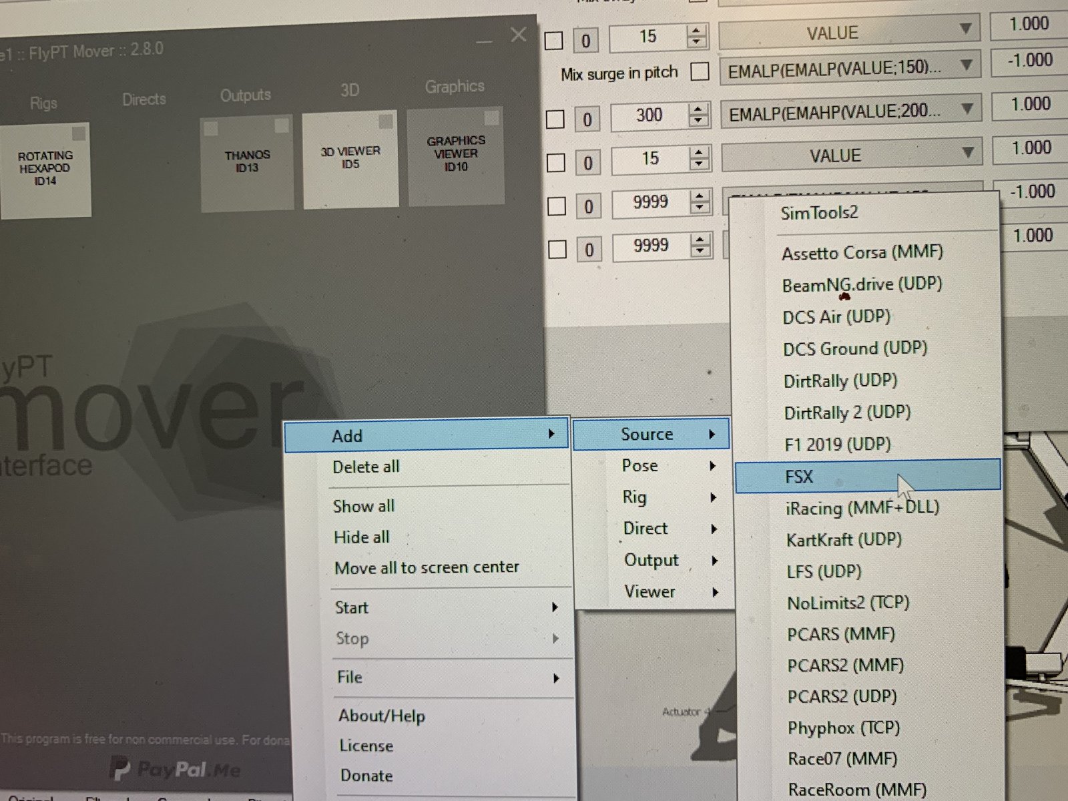This screenshot has width=1068, height=801.
Task: Select Hide all in the context menu
Action: coord(361,537)
